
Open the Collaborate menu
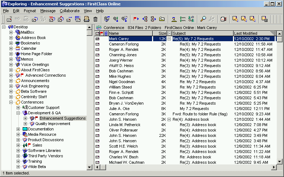point(70,11)
